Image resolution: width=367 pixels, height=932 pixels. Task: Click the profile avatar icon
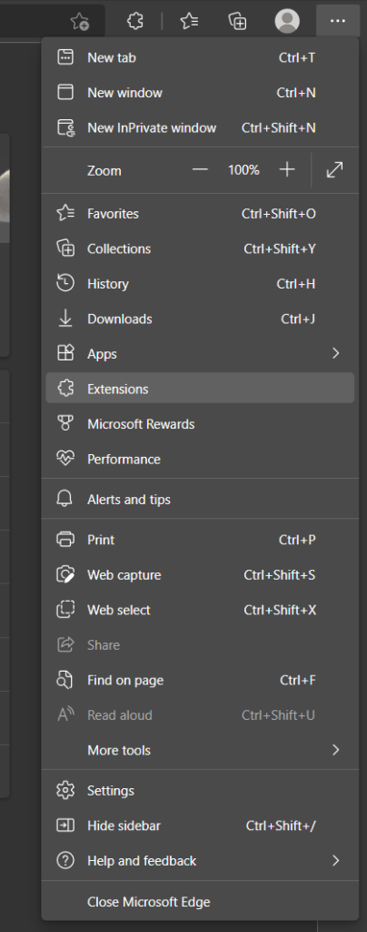pyautogui.click(x=287, y=22)
